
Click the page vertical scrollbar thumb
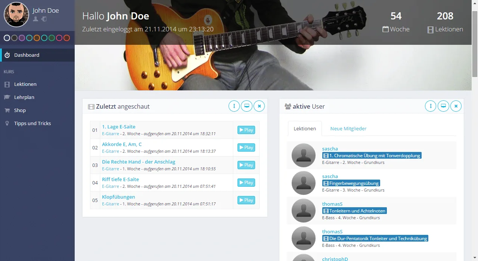(x=475, y=44)
